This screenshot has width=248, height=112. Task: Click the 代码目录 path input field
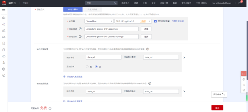coord(111,29)
